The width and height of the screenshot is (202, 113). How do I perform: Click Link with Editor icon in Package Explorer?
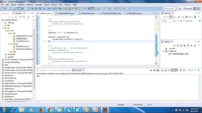point(24,17)
